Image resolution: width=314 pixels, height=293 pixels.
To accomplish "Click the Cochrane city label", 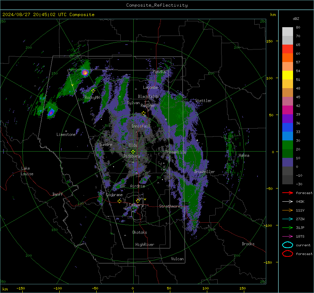I will pyautogui.click(x=114, y=195).
